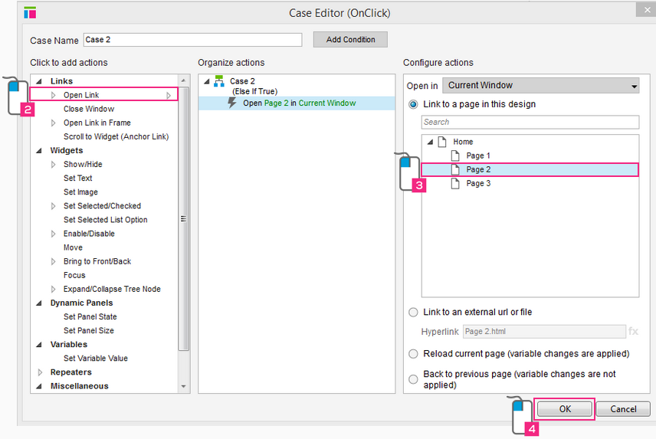Click the Case 2 tree icon
The height and width of the screenshot is (439, 656).
[219, 81]
